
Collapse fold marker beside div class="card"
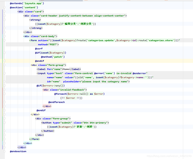pos(4,11)
